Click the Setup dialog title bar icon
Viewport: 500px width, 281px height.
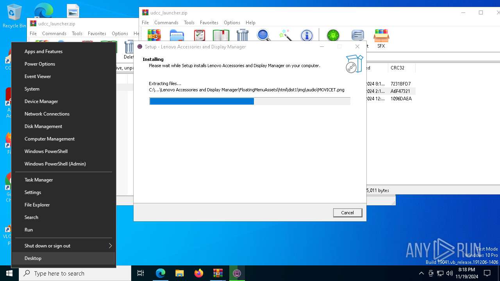click(140, 46)
